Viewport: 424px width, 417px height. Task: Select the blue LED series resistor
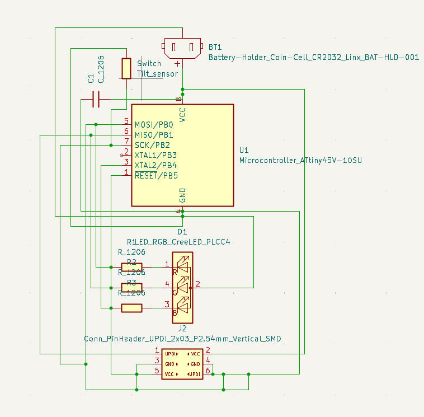[131, 308]
